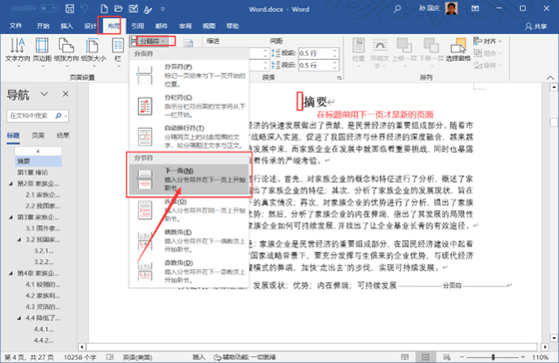
Task: Close the navigation pane
Action: 66,94
